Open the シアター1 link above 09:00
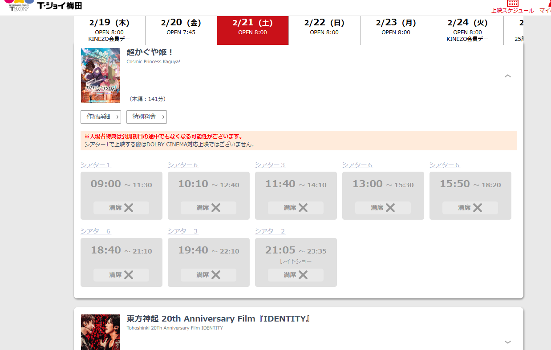The height and width of the screenshot is (350, 551). coord(96,165)
